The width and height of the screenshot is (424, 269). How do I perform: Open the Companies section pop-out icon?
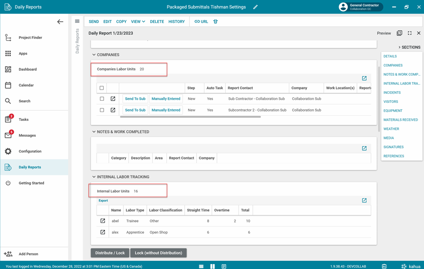click(364, 79)
